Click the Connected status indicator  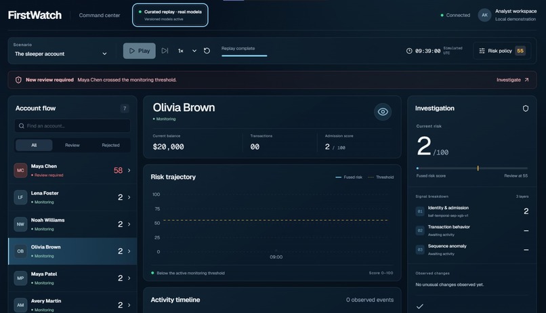coord(455,16)
